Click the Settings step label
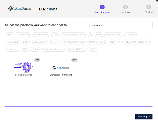This screenshot has width=158, height=126. 125,12
